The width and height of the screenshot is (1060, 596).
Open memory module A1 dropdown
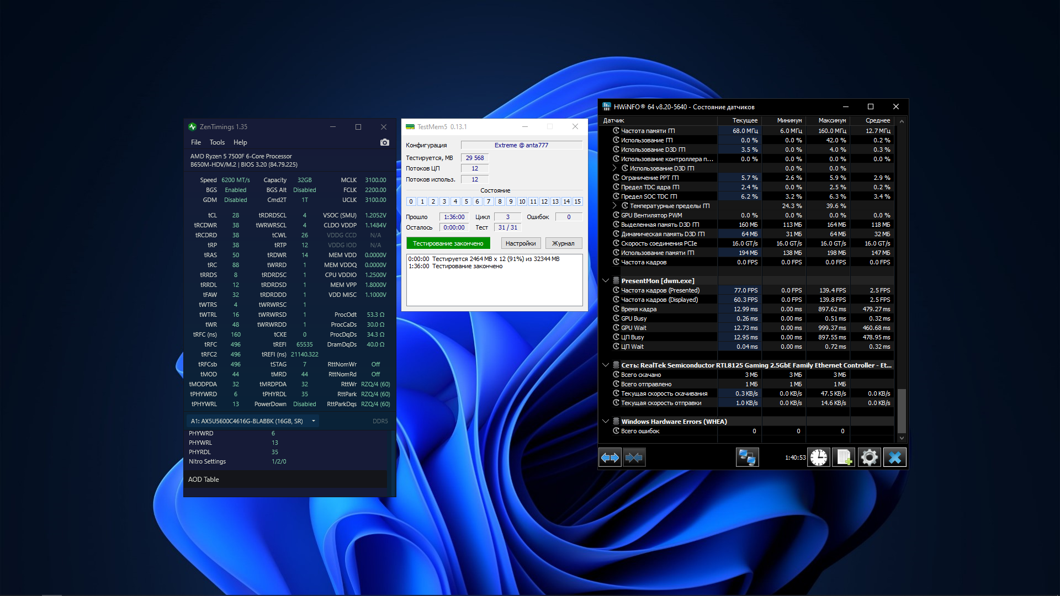tap(314, 421)
